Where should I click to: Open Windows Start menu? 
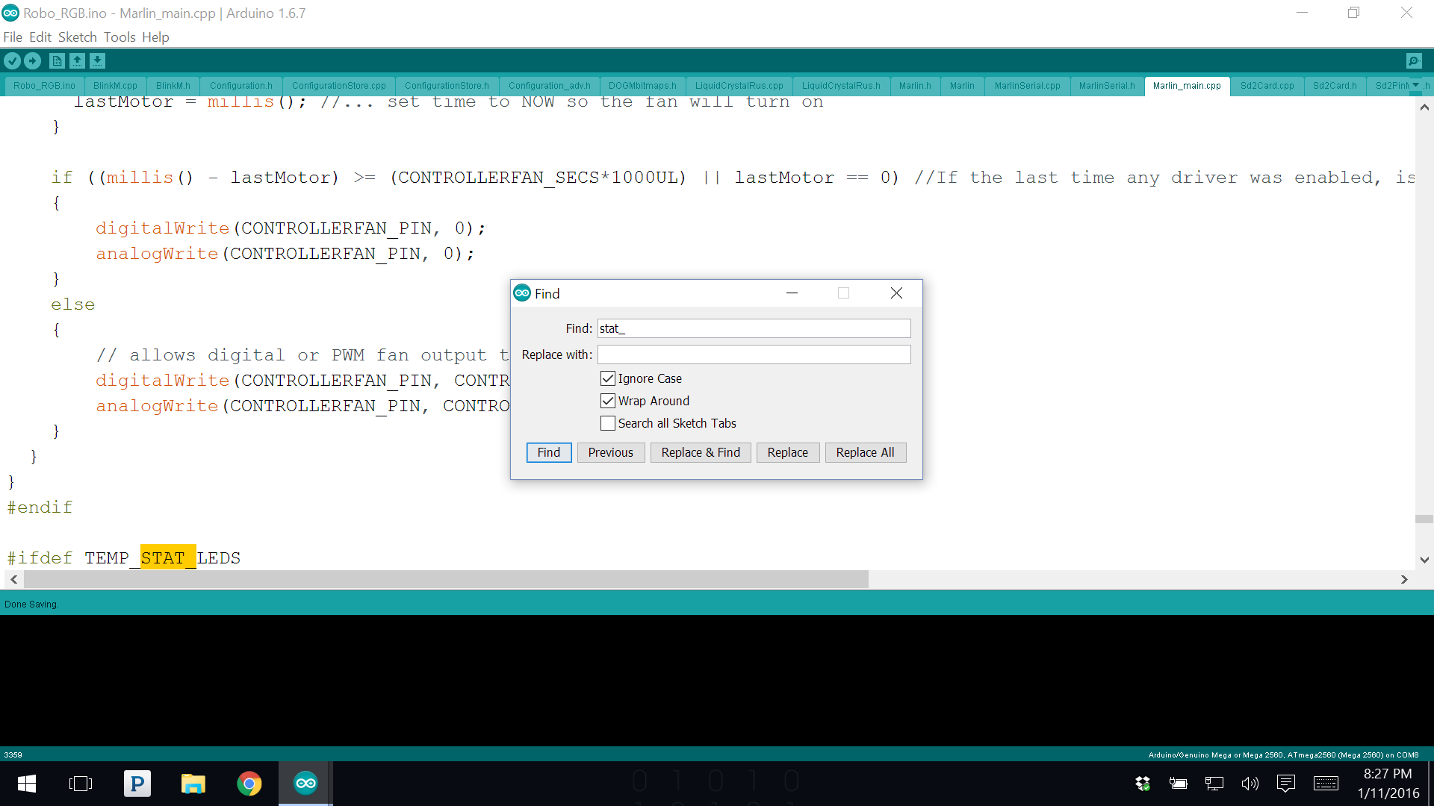pos(27,784)
